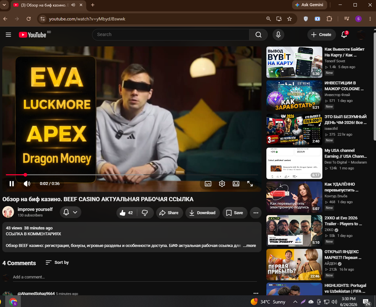Toggle theater mode
Image resolution: width=376 pixels, height=307 pixels.
pos(236,184)
